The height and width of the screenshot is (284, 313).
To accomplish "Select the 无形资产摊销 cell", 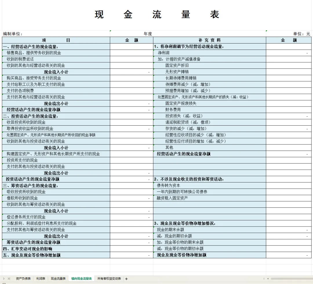I will (210, 72).
